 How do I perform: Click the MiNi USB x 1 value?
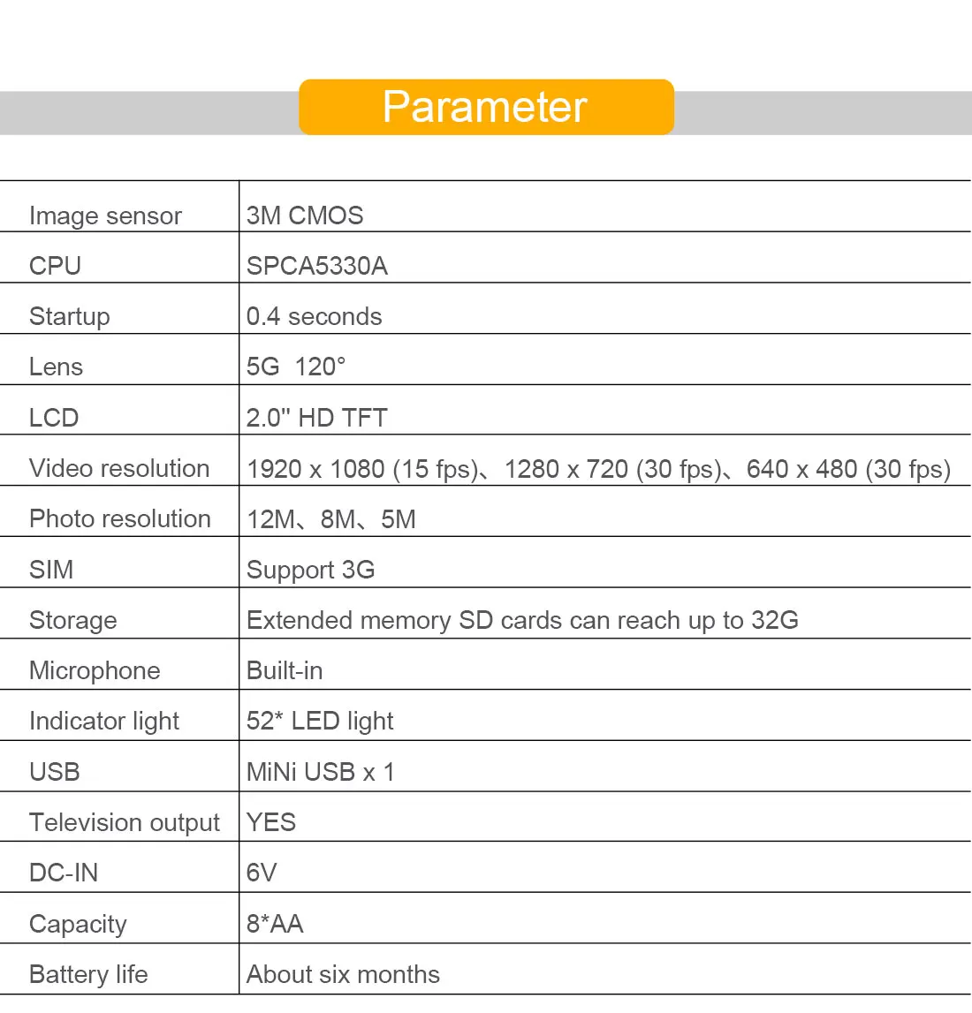click(x=320, y=772)
